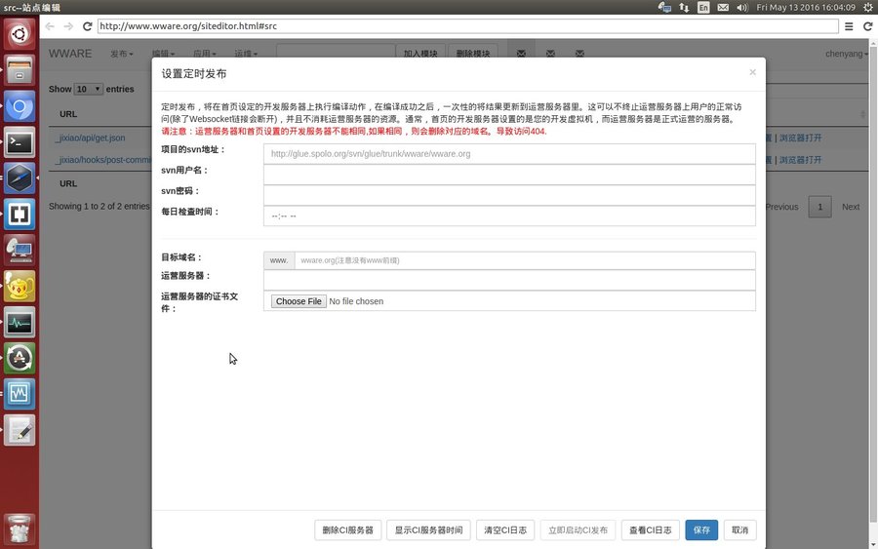Image resolution: width=878 pixels, height=549 pixels.
Task: Click 浏览器打开 link in second table row
Action: (801, 160)
